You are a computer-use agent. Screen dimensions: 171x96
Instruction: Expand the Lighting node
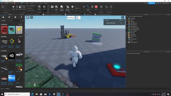[x=127, y=21]
